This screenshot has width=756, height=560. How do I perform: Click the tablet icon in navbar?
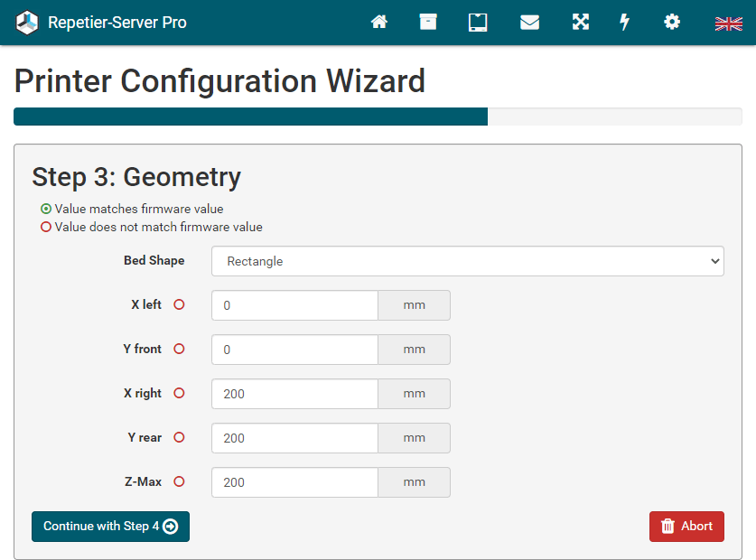(478, 23)
